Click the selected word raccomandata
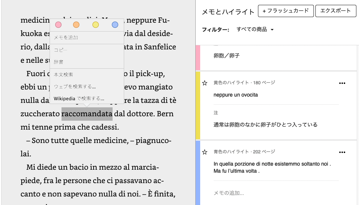Viewport: 359px width, 205px height. click(87, 113)
